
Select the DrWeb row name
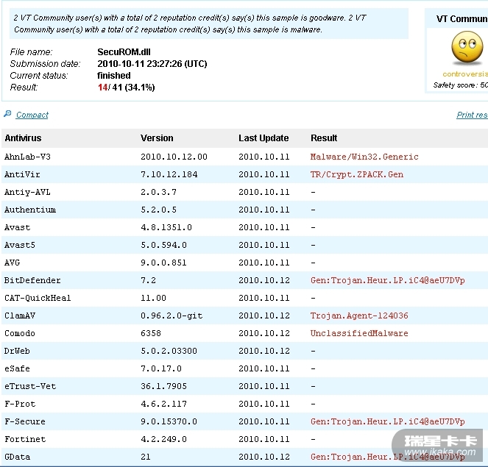tap(17, 351)
